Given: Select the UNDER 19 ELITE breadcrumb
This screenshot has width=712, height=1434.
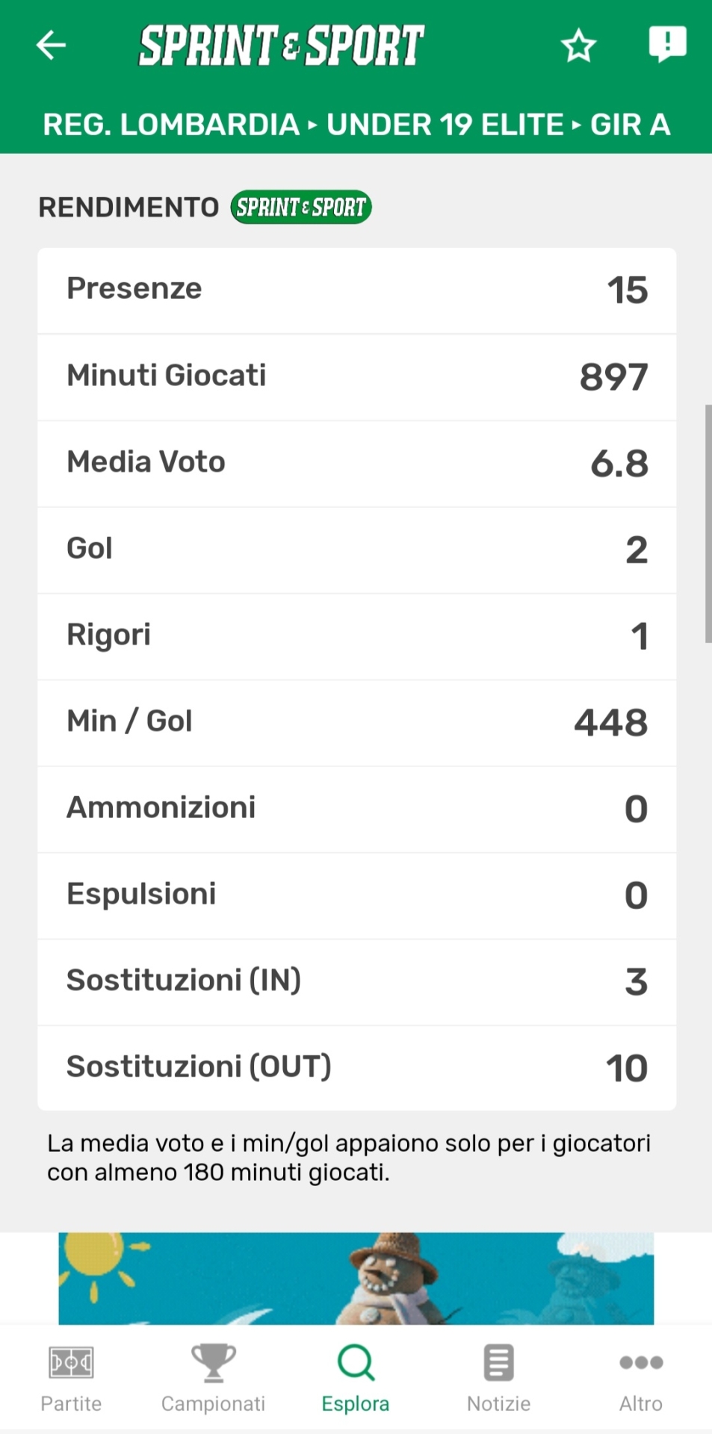Looking at the screenshot, I should click(445, 125).
